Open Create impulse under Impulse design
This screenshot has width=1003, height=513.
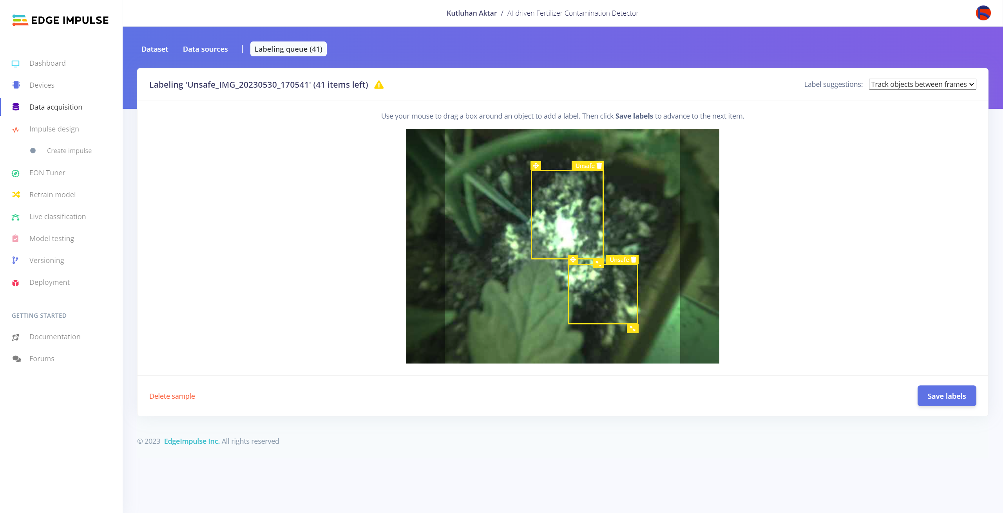click(x=69, y=151)
